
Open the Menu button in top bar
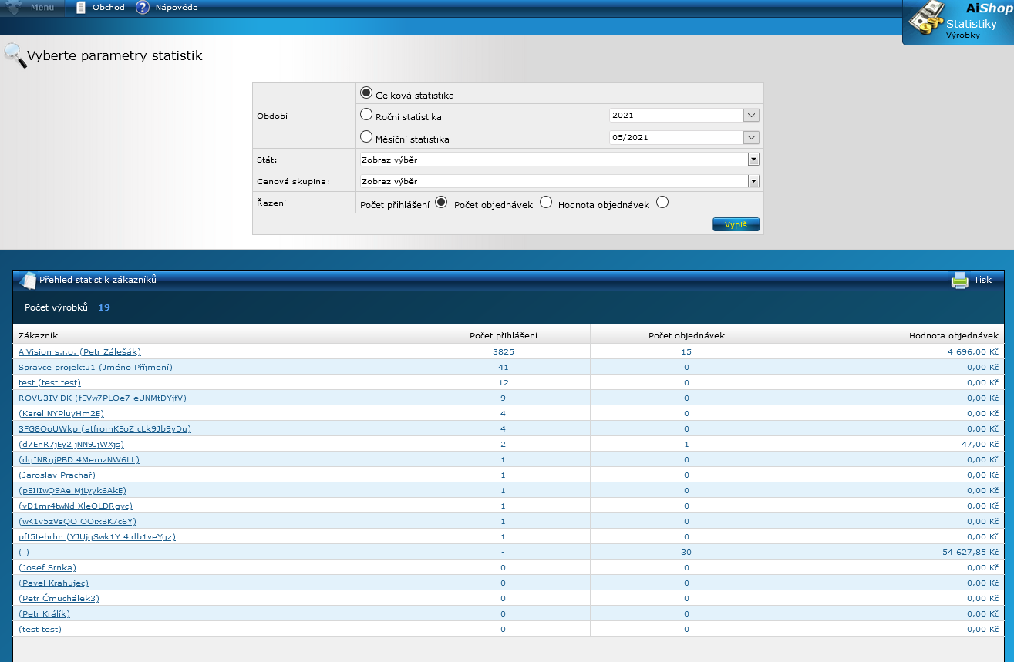[x=32, y=8]
